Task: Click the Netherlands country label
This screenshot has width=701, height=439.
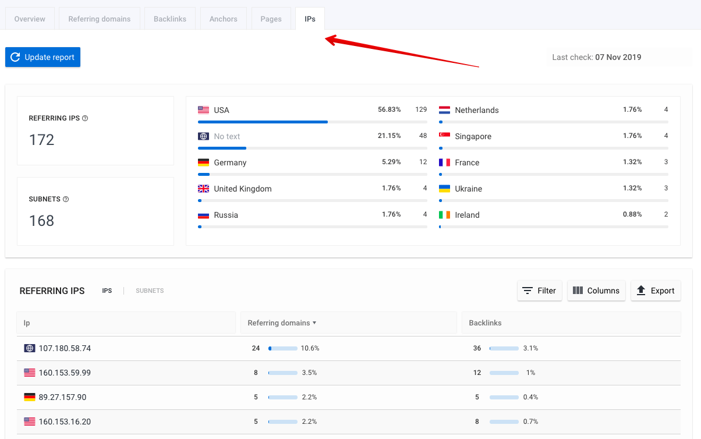Action: [x=477, y=110]
